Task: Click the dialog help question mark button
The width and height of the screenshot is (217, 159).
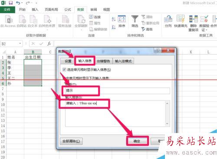Action: pos(158,50)
